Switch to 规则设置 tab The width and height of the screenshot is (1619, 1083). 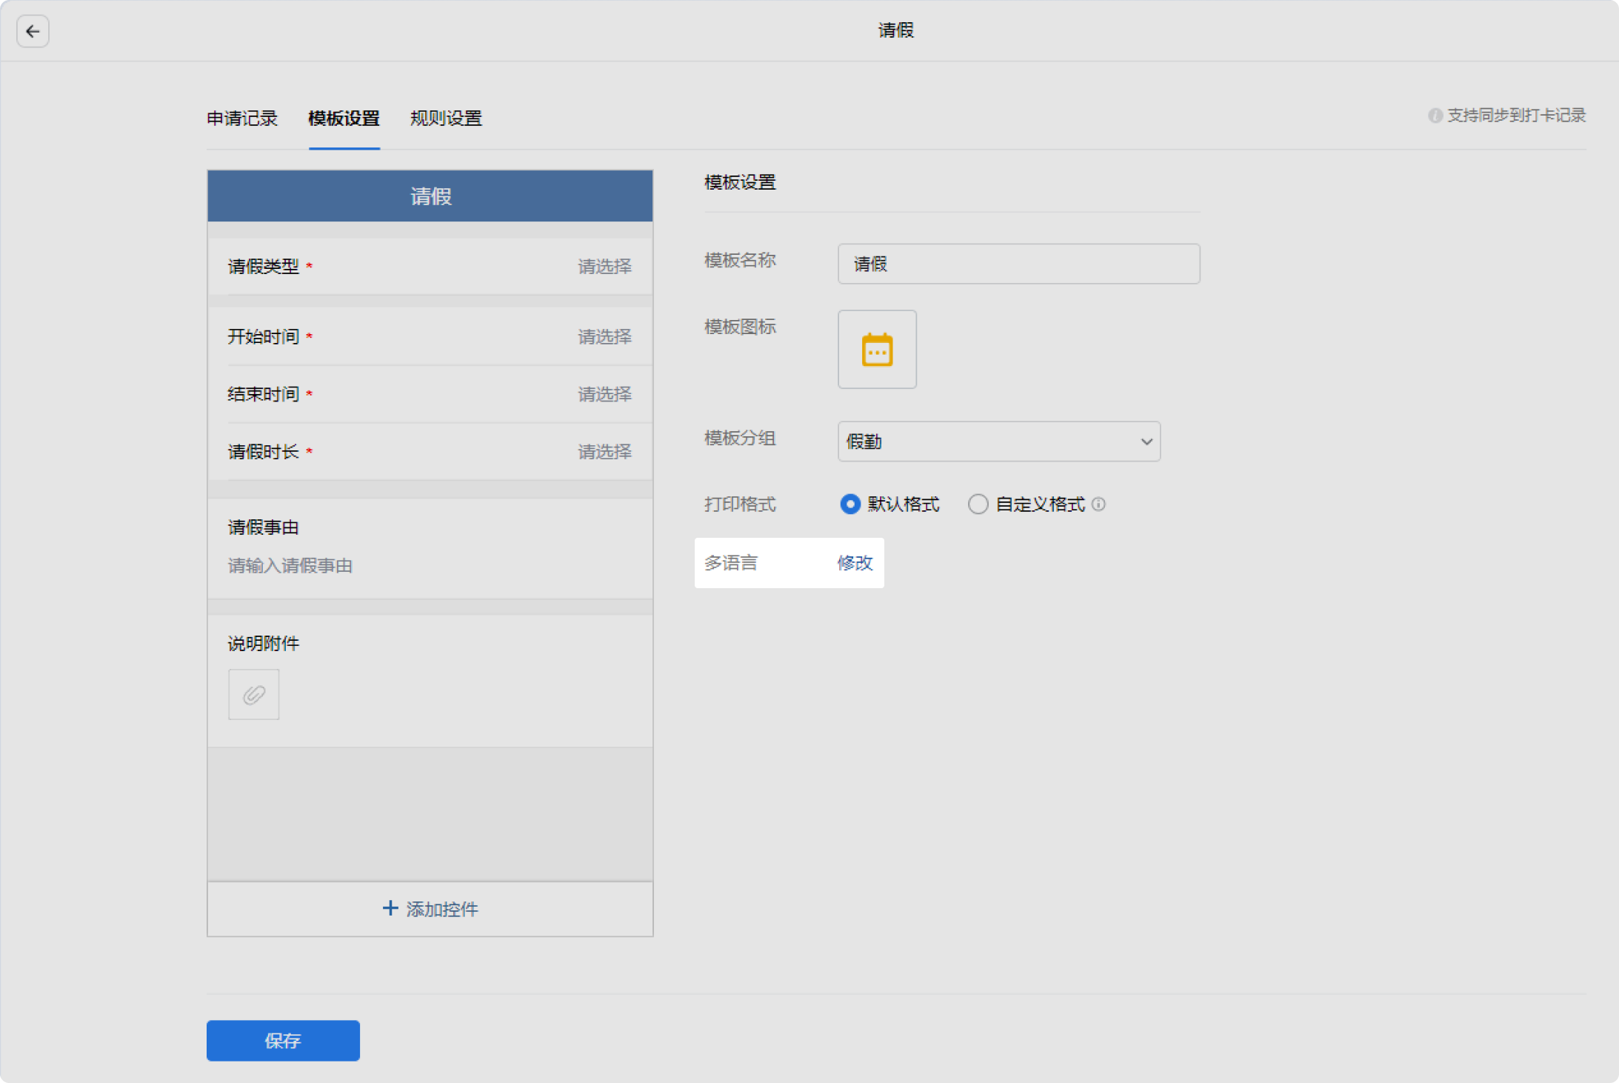point(446,119)
